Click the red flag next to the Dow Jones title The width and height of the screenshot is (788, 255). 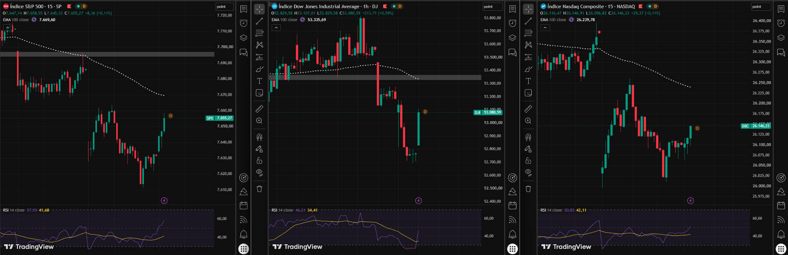pyautogui.click(x=385, y=6)
